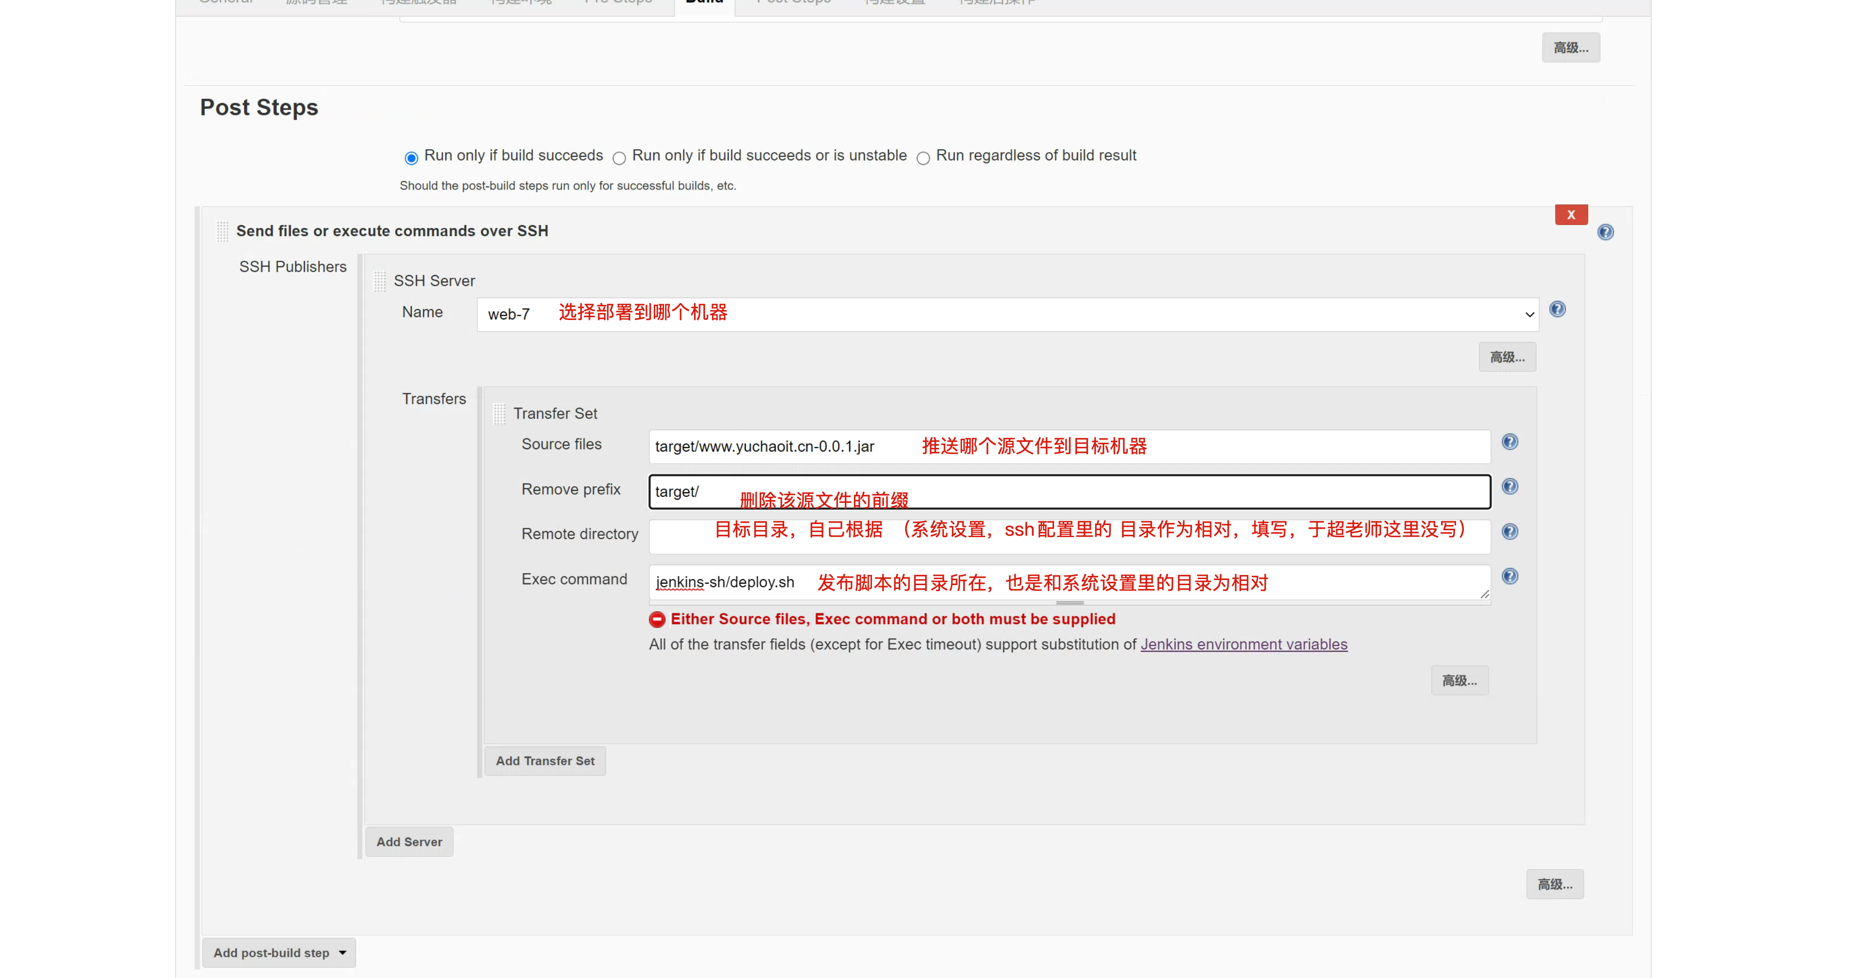The image size is (1876, 978).
Task: Click help icon beside Remove prefix field
Action: tap(1510, 486)
